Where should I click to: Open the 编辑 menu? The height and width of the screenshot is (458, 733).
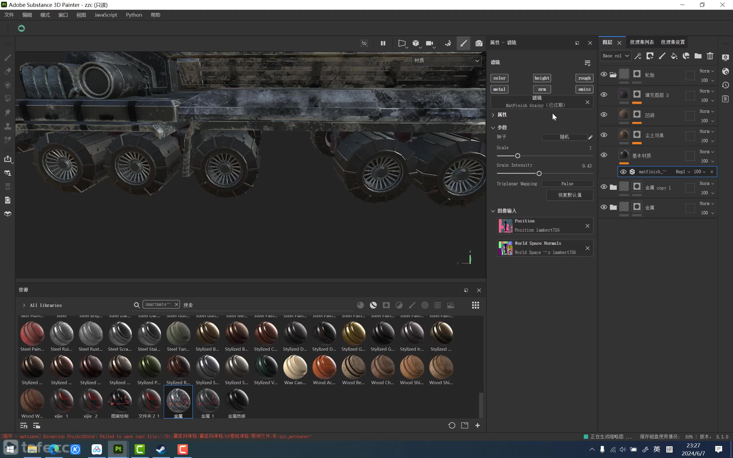pos(27,15)
